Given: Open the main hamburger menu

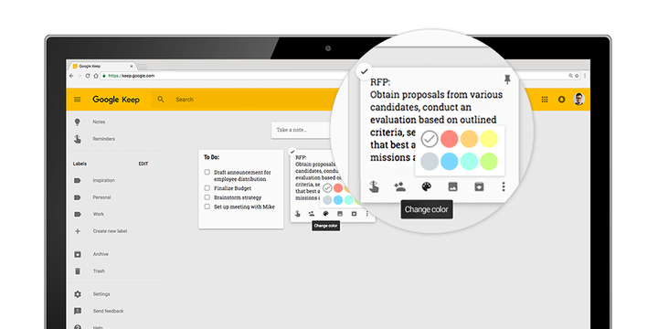Looking at the screenshot, I should [77, 100].
